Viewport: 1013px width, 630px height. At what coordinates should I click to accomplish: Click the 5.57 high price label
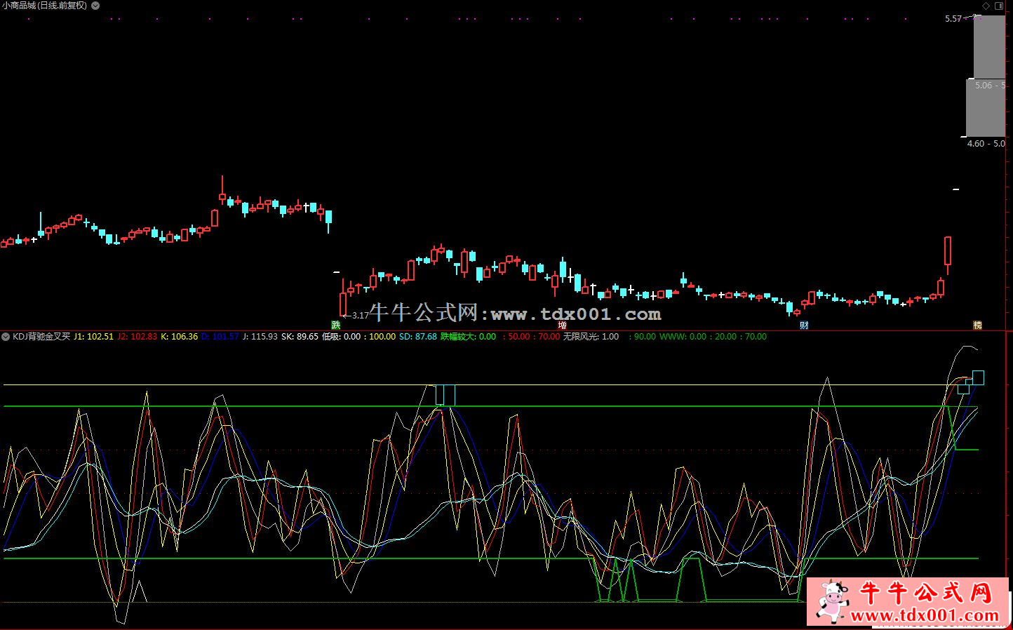pos(953,19)
